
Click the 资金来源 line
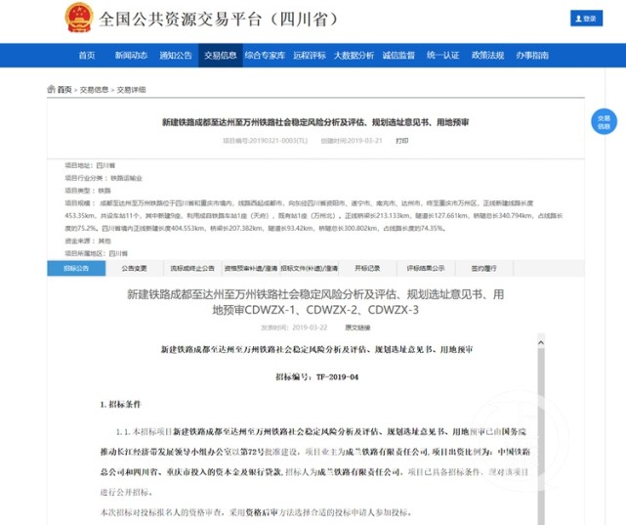tap(88, 241)
